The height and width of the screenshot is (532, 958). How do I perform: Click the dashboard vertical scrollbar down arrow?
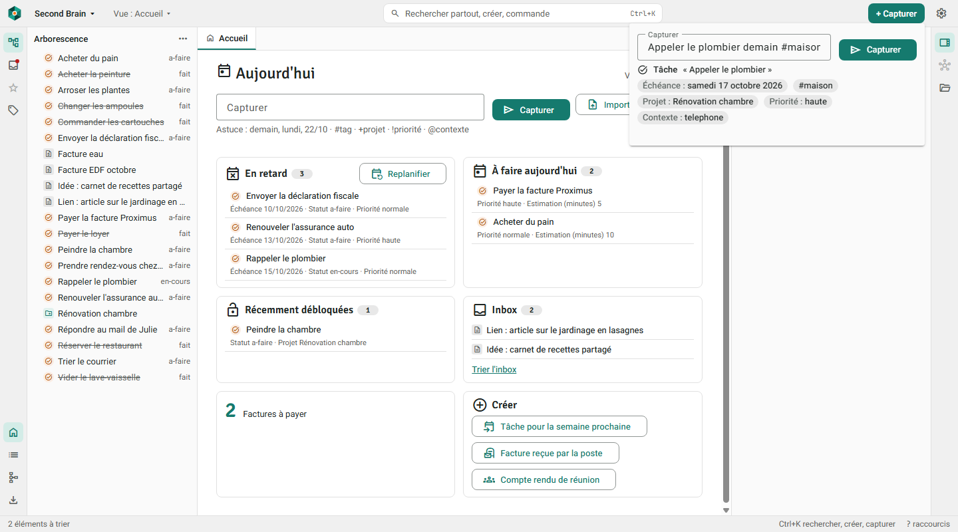coord(726,510)
